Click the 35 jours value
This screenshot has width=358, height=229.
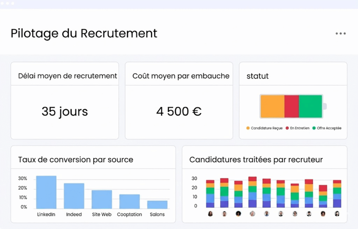tap(65, 112)
